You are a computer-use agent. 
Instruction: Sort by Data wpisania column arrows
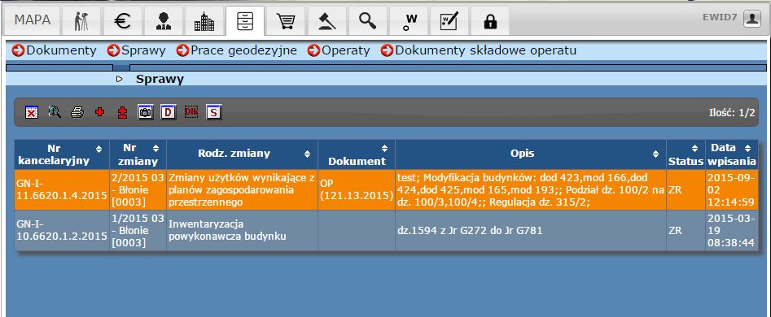point(747,148)
